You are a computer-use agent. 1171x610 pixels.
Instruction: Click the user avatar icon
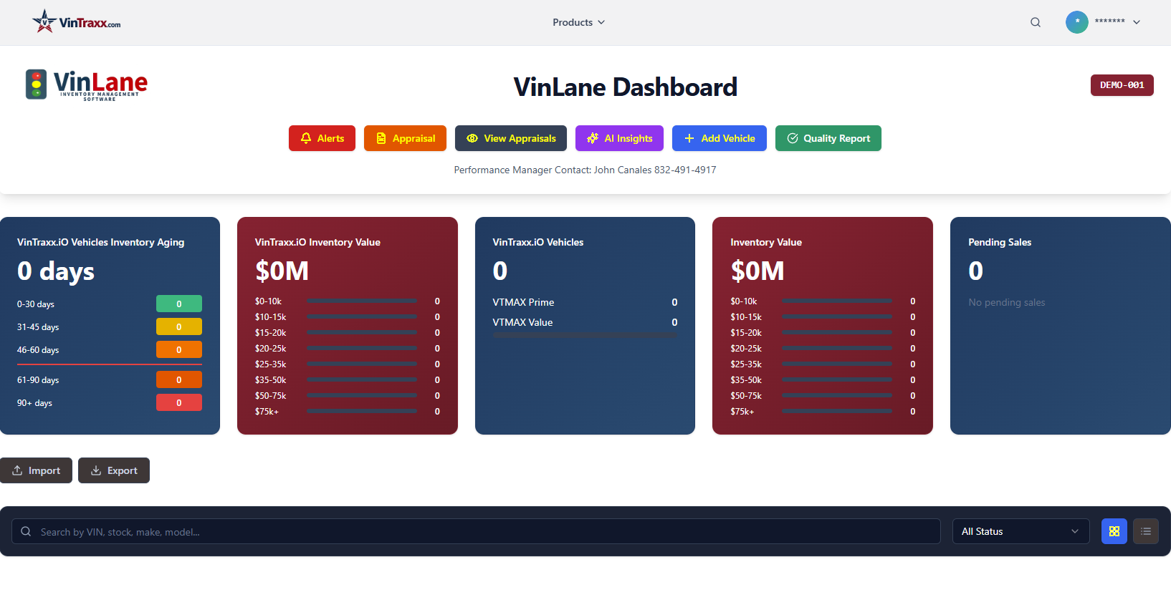pyautogui.click(x=1076, y=22)
